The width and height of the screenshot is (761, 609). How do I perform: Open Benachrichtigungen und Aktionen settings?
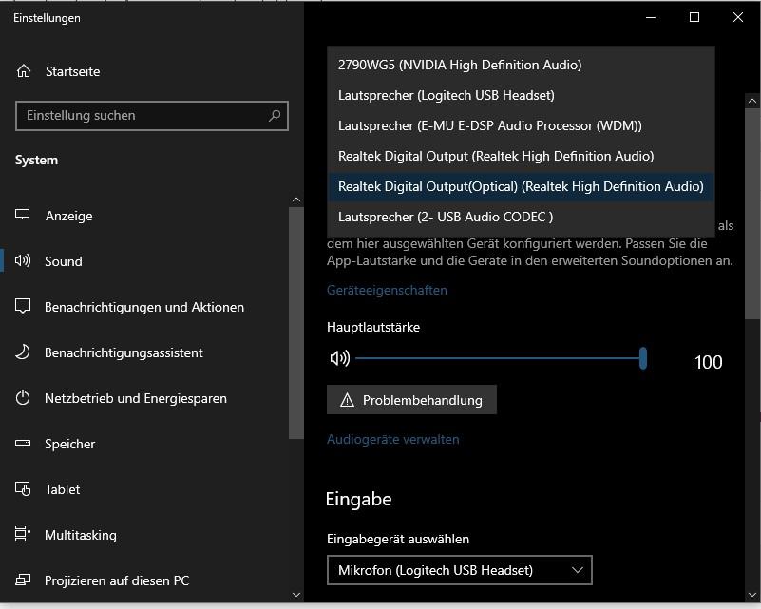coord(144,307)
